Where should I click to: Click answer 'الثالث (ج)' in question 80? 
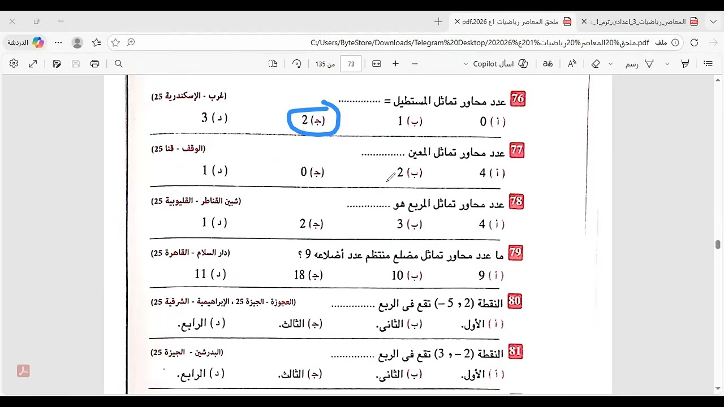pyautogui.click(x=301, y=324)
